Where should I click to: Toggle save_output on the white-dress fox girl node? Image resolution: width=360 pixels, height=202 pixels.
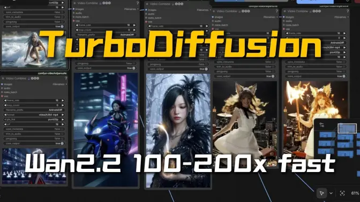point(245,76)
